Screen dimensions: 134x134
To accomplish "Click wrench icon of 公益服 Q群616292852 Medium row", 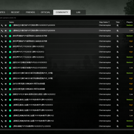I will coord(2,100).
